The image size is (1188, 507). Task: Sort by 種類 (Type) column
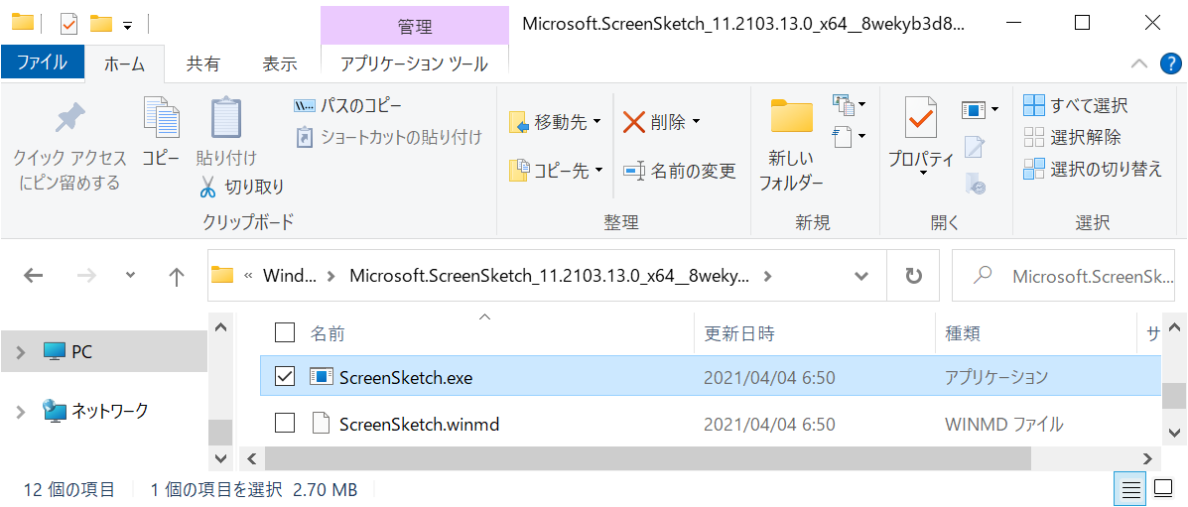point(963,333)
